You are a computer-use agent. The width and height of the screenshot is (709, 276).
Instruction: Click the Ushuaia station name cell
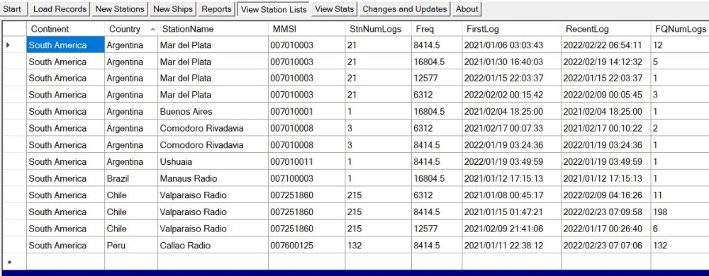(213, 162)
